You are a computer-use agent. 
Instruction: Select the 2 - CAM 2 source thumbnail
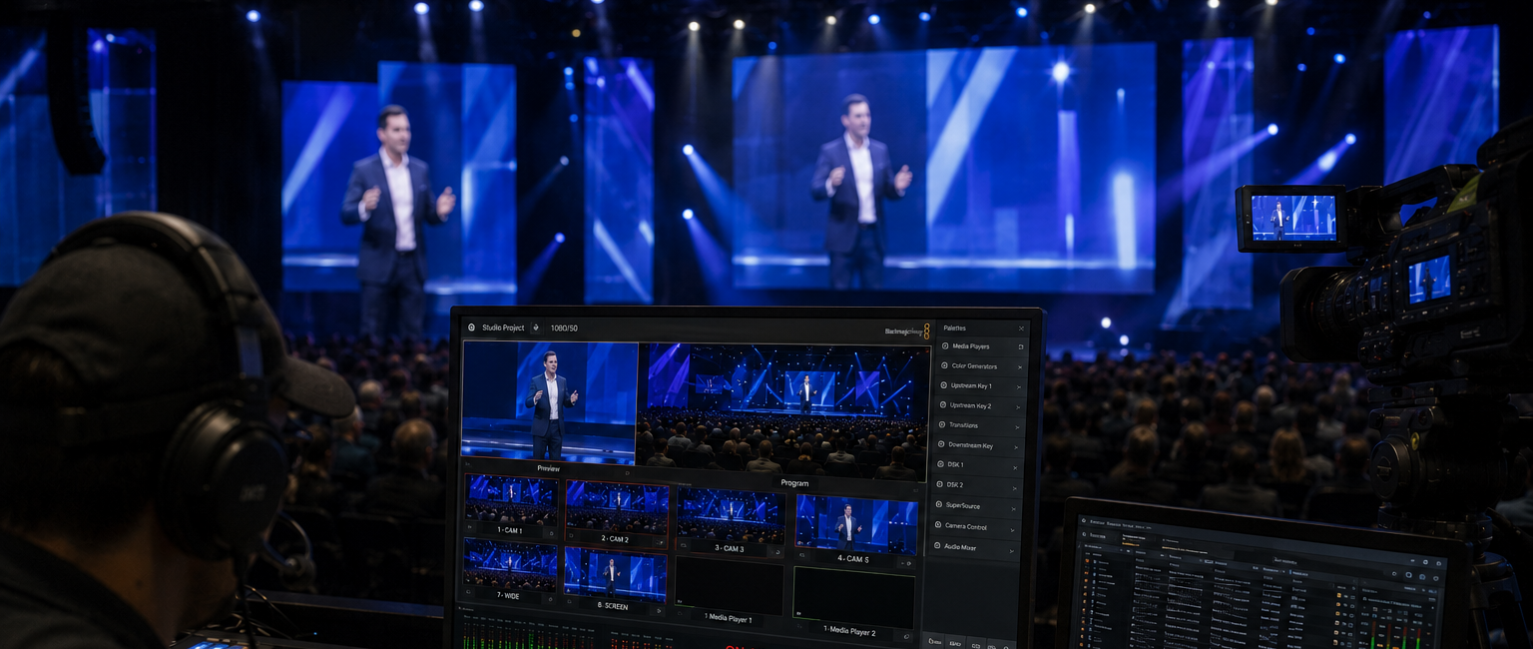point(617,508)
